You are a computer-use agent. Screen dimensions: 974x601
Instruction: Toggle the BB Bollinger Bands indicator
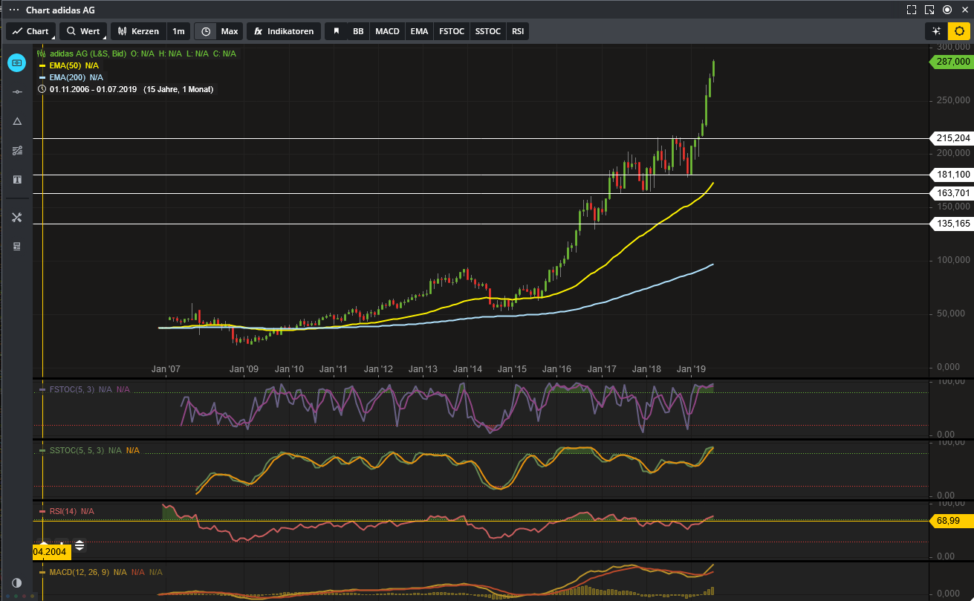358,31
